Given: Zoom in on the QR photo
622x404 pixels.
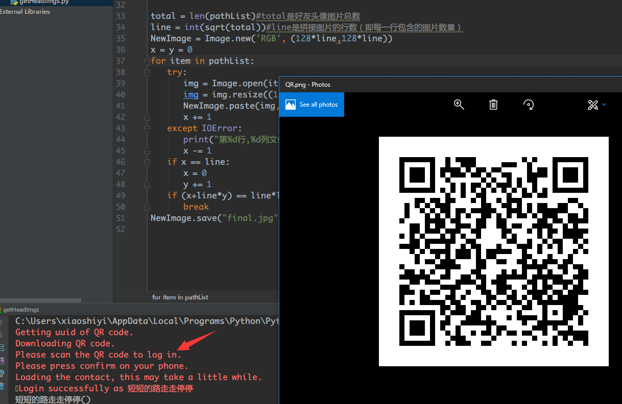Looking at the screenshot, I should pos(459,105).
